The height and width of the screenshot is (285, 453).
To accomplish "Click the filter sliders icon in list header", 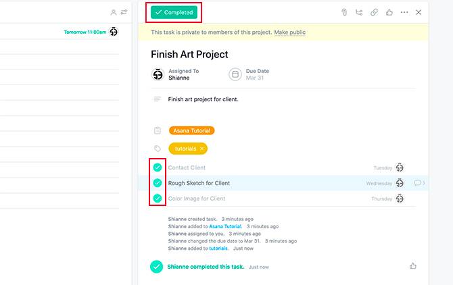I will coord(124,12).
